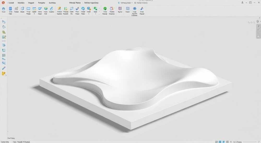Select the blue 3D box ribbon icon
Image resolution: width=261 pixels, height=143 pixels.
click(22, 9)
